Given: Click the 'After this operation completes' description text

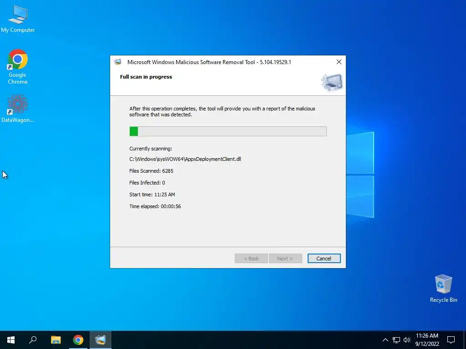Looking at the screenshot, I should [x=222, y=112].
